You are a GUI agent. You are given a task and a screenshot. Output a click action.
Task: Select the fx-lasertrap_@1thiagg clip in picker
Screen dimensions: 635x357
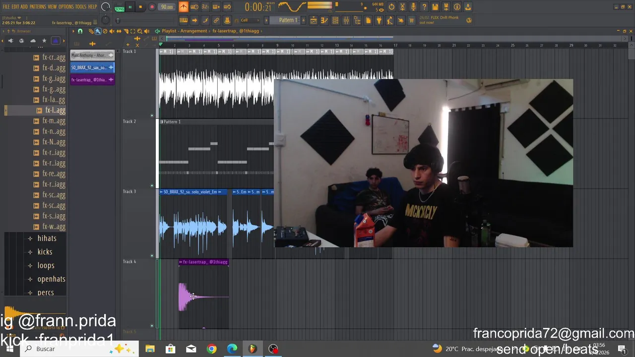click(x=92, y=79)
